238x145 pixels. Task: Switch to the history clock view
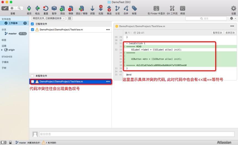(x=12, y=8)
